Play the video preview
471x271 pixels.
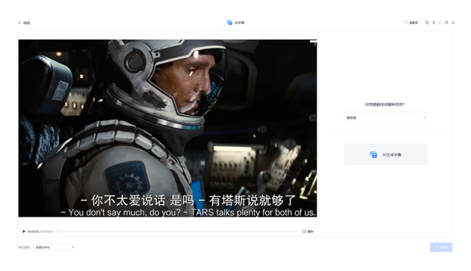(24, 231)
